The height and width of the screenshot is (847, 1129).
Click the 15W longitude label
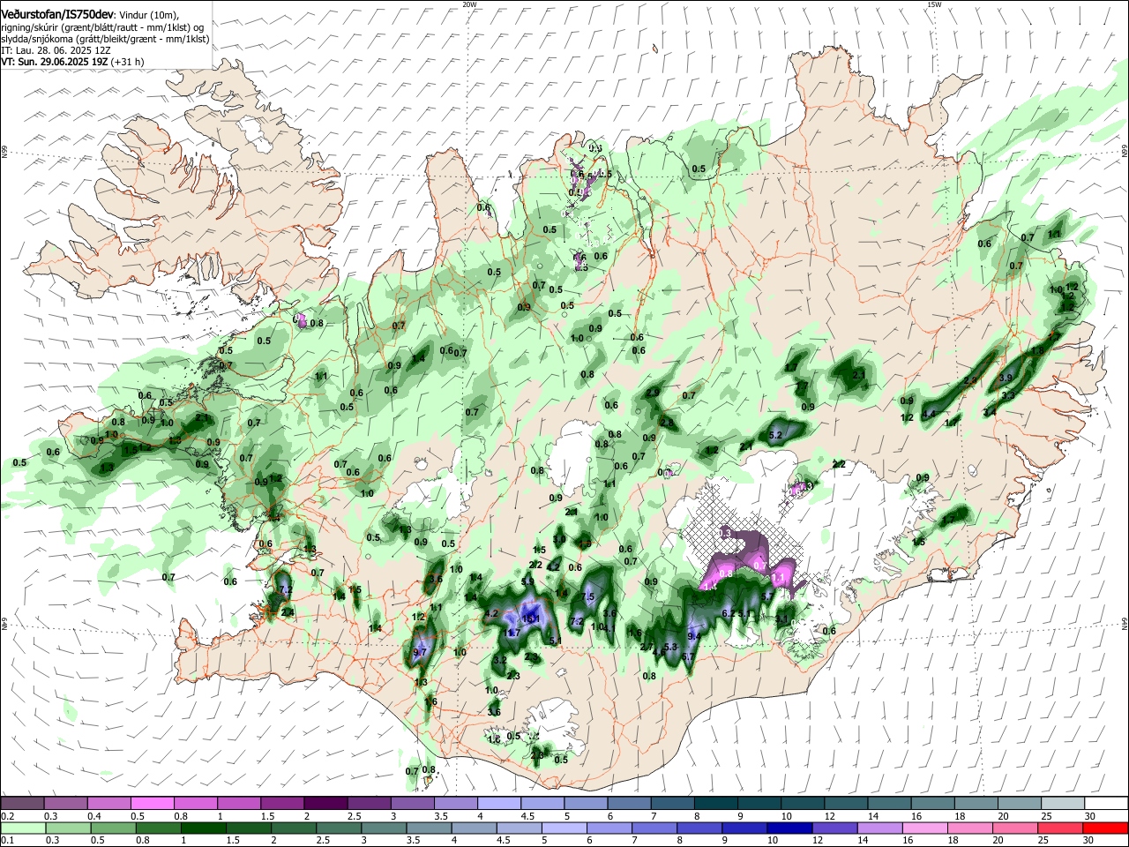(x=934, y=4)
